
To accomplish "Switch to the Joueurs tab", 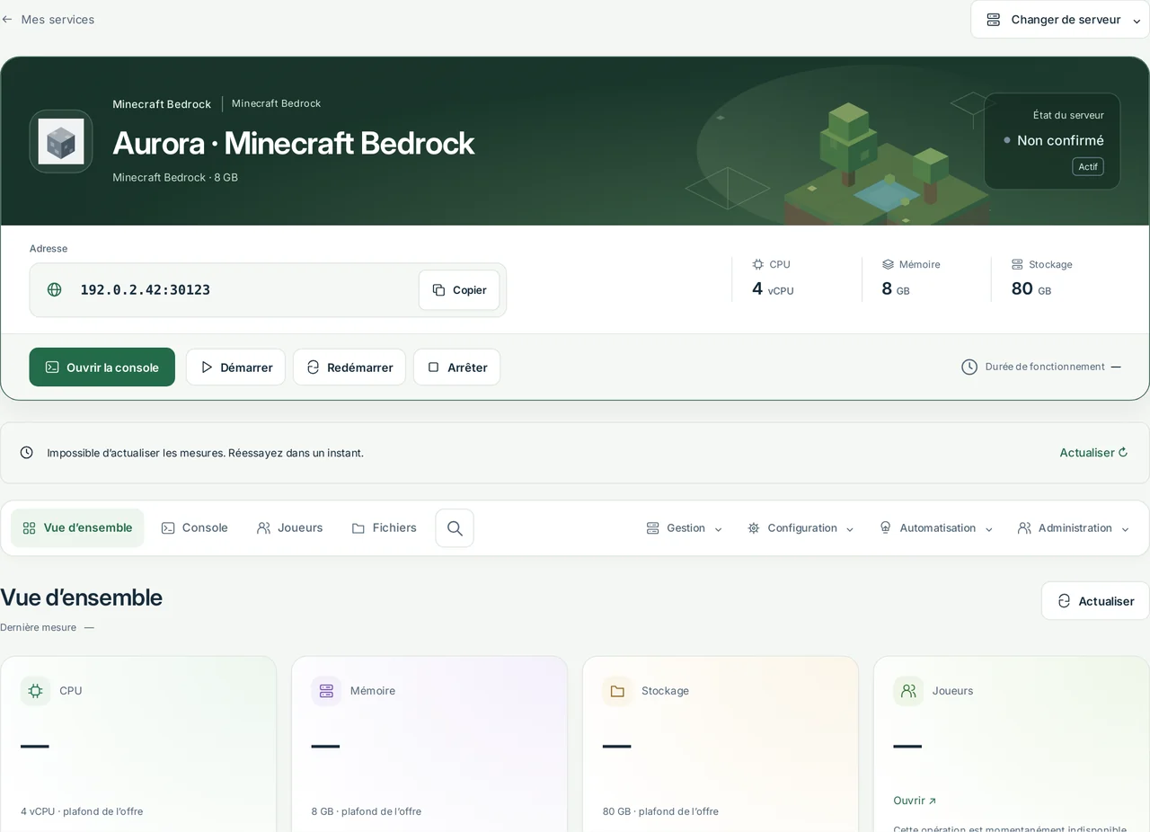I will coord(289,527).
